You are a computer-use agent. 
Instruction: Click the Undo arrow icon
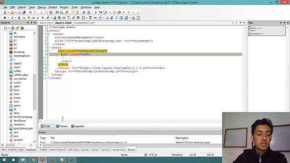tap(30, 12)
